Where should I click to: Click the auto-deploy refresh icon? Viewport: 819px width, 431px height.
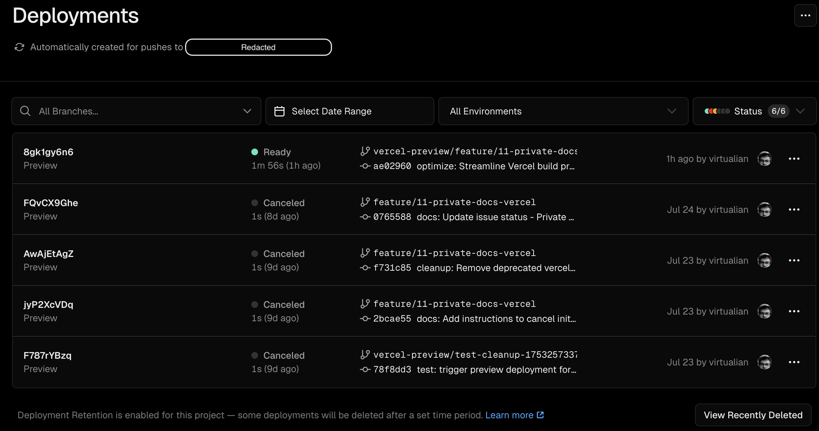pyautogui.click(x=19, y=47)
